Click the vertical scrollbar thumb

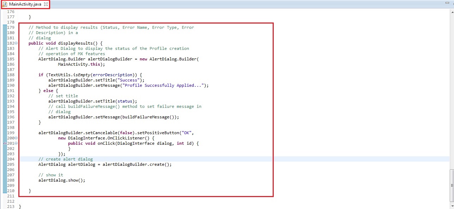[452, 185]
